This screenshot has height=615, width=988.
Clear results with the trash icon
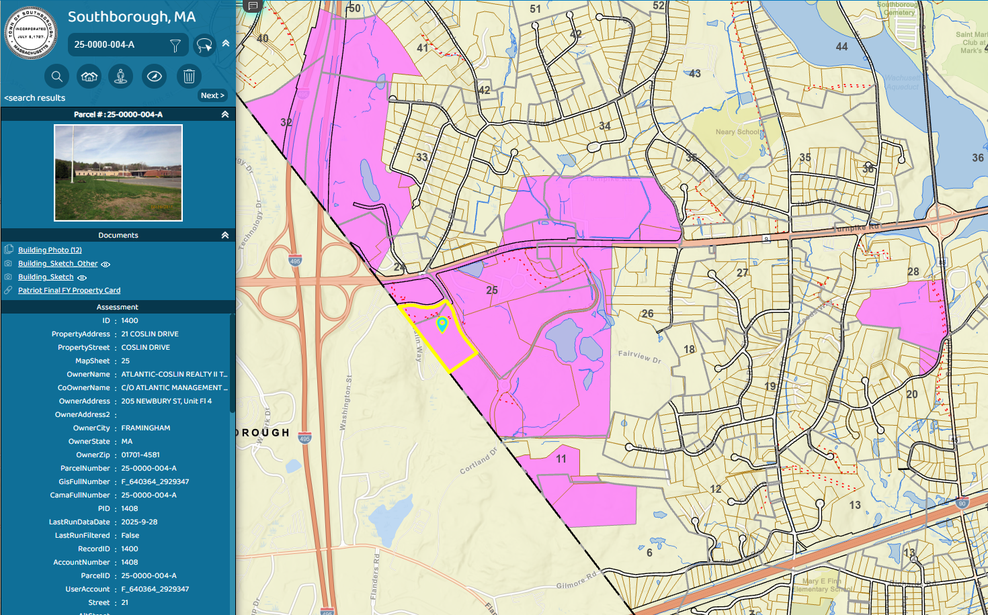[189, 77]
